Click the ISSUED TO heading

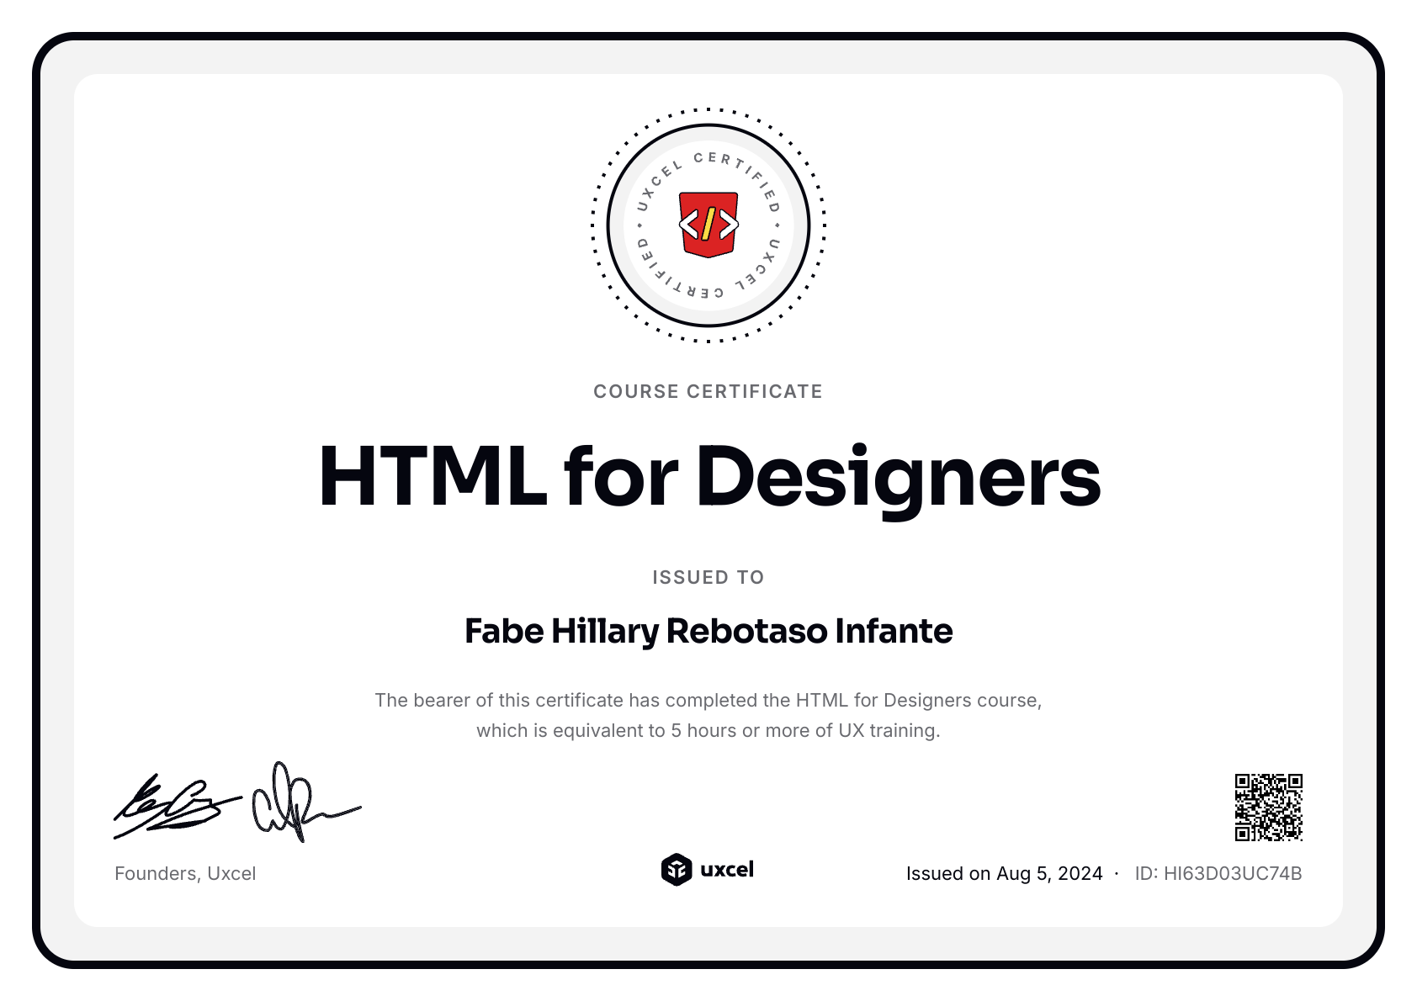[x=708, y=577]
